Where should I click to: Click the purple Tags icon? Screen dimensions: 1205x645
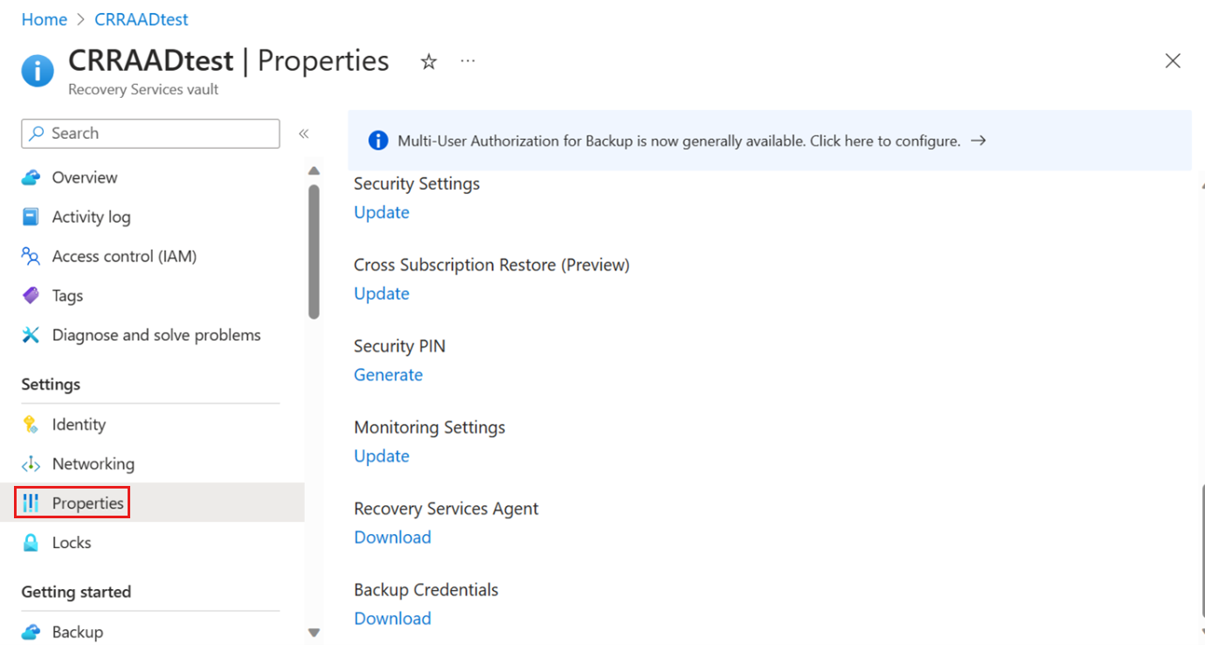click(x=31, y=295)
